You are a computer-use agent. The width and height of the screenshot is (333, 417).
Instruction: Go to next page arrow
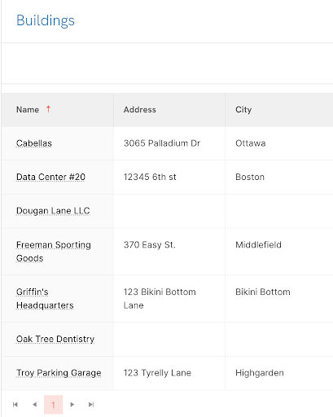pos(72,405)
